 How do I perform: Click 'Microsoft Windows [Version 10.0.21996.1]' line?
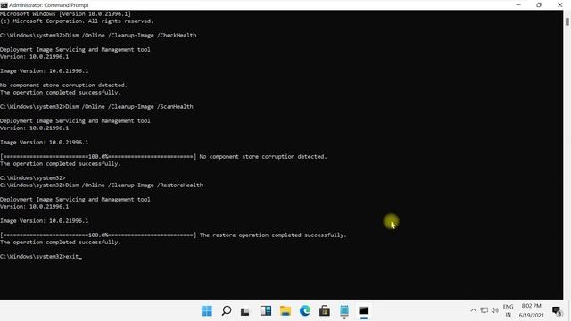pyautogui.click(x=65, y=14)
